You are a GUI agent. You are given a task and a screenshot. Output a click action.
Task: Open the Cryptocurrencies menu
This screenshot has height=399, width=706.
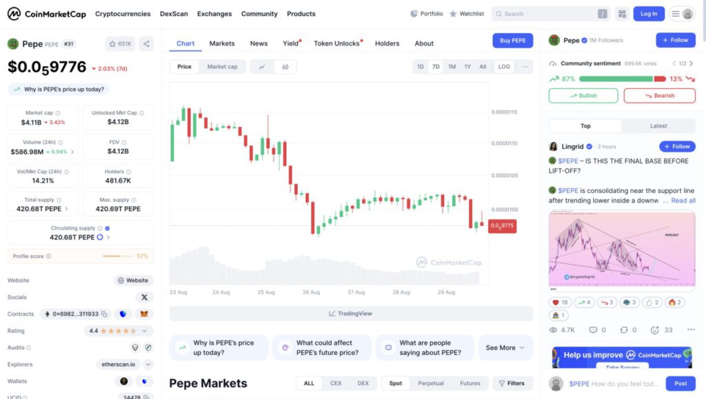coord(123,13)
